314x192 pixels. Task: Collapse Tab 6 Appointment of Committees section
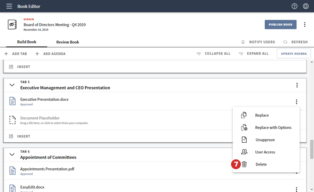[12, 154]
